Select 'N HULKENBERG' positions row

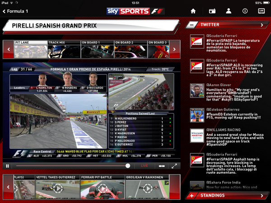click(141, 119)
